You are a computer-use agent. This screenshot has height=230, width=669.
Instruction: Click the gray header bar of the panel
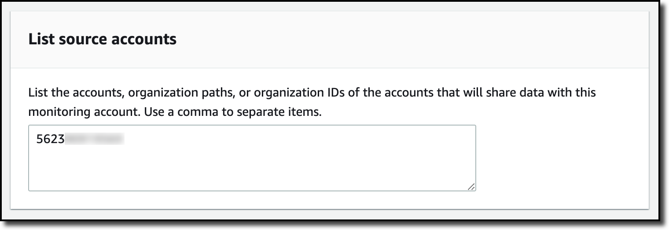pos(396,40)
